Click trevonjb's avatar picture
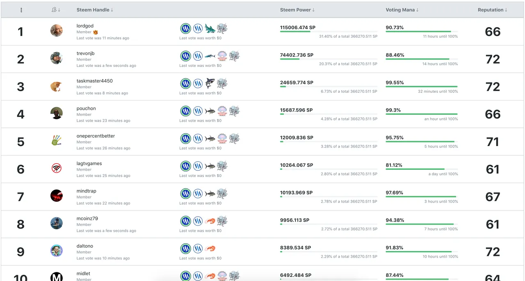 click(x=57, y=58)
